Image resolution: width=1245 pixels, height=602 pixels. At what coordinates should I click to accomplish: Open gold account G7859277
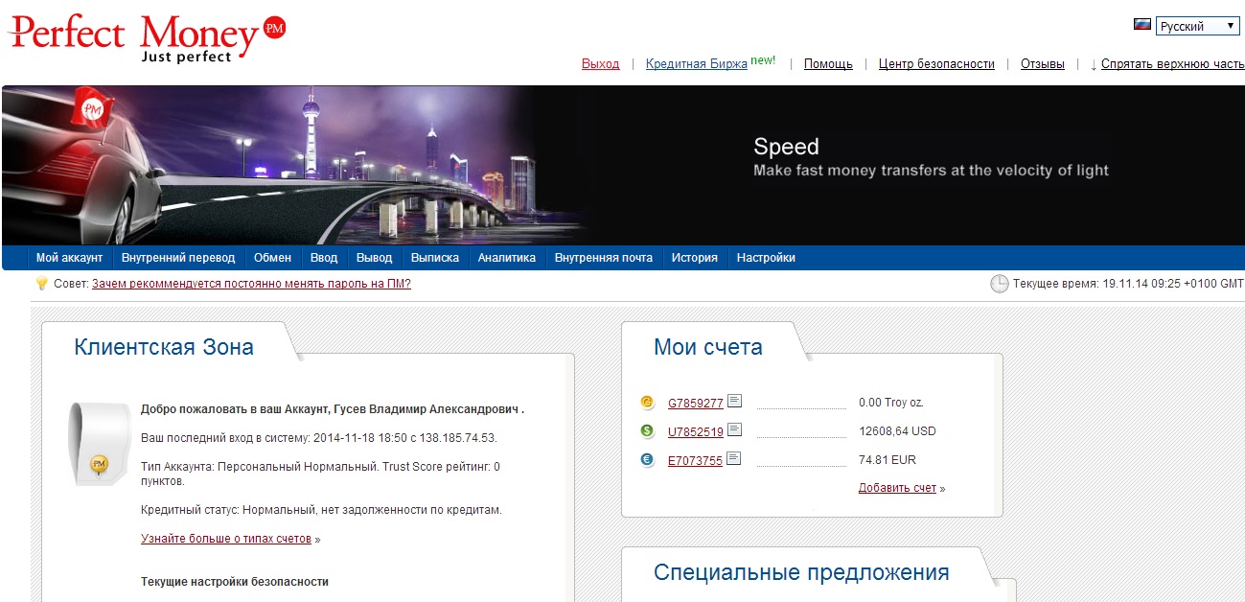(695, 404)
